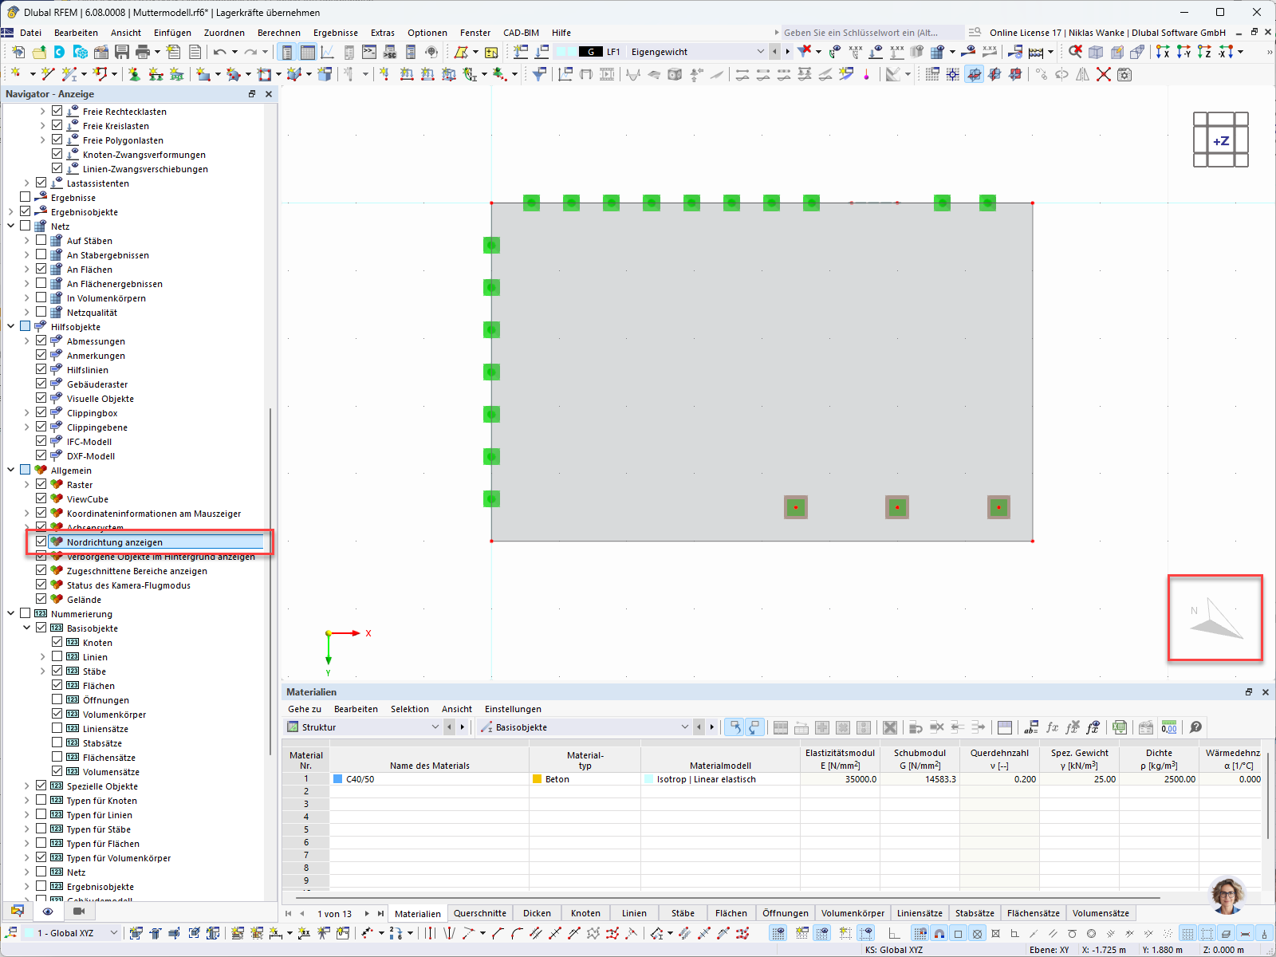
Task: Click the Print toolbar icon
Action: [x=143, y=52]
